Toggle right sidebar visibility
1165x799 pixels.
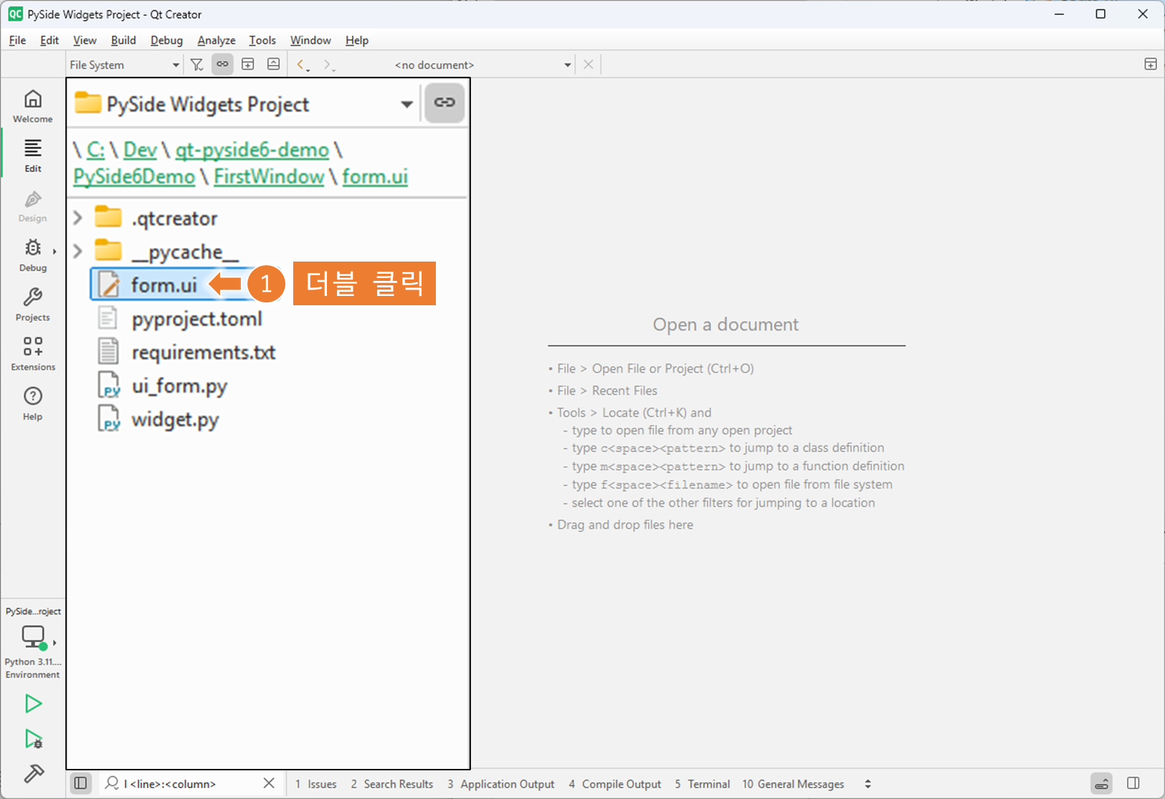coord(1133,783)
